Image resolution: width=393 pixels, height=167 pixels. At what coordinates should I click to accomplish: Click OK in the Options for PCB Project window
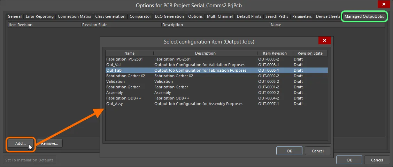pos(349,160)
